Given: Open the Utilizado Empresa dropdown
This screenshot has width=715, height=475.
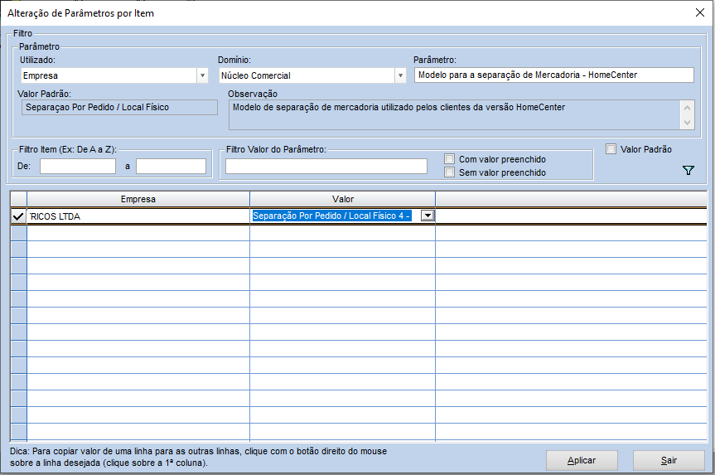Looking at the screenshot, I should pos(202,75).
